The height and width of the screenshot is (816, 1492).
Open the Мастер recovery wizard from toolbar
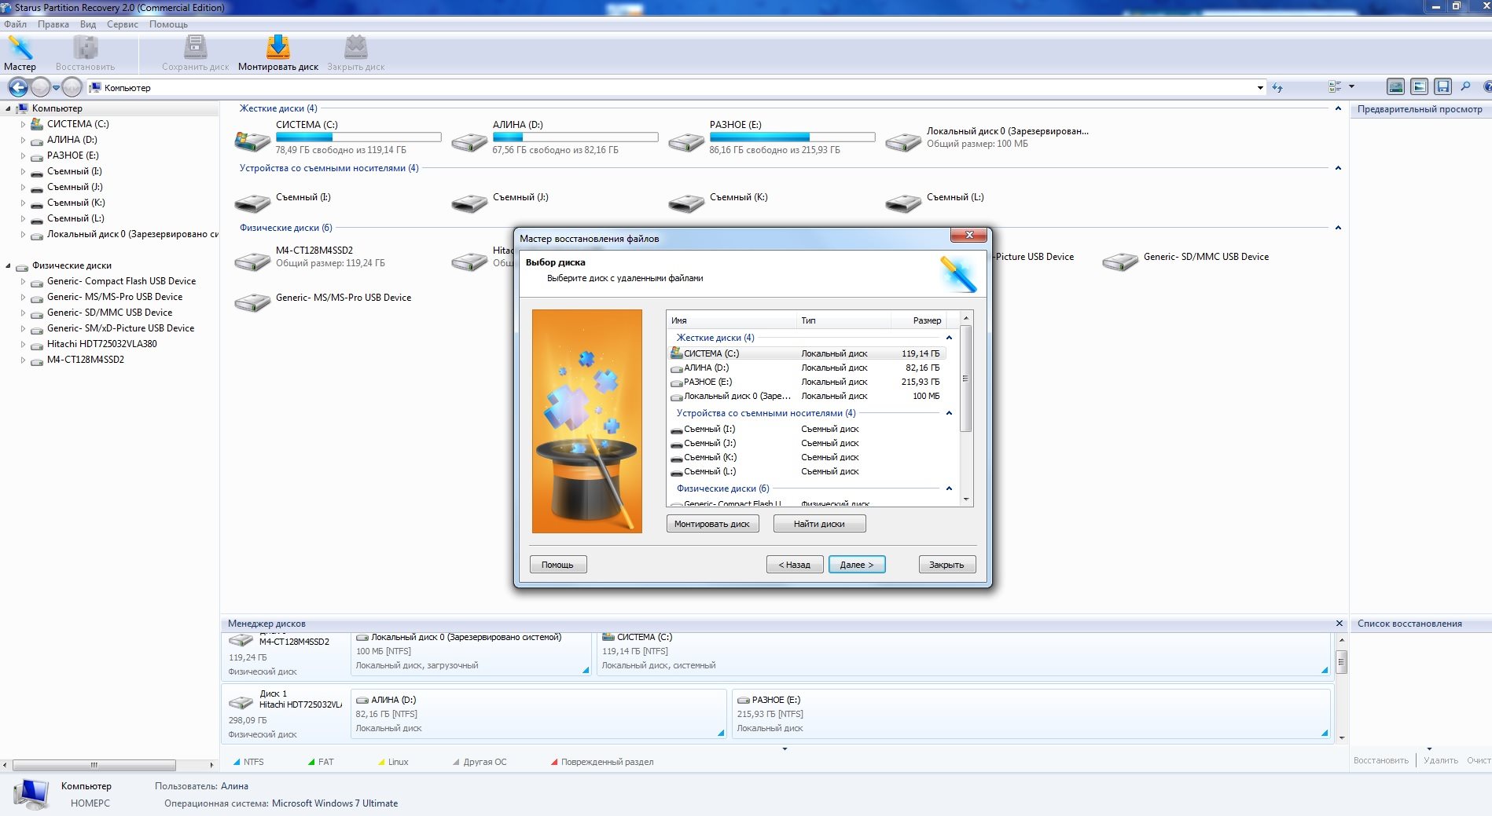click(20, 53)
